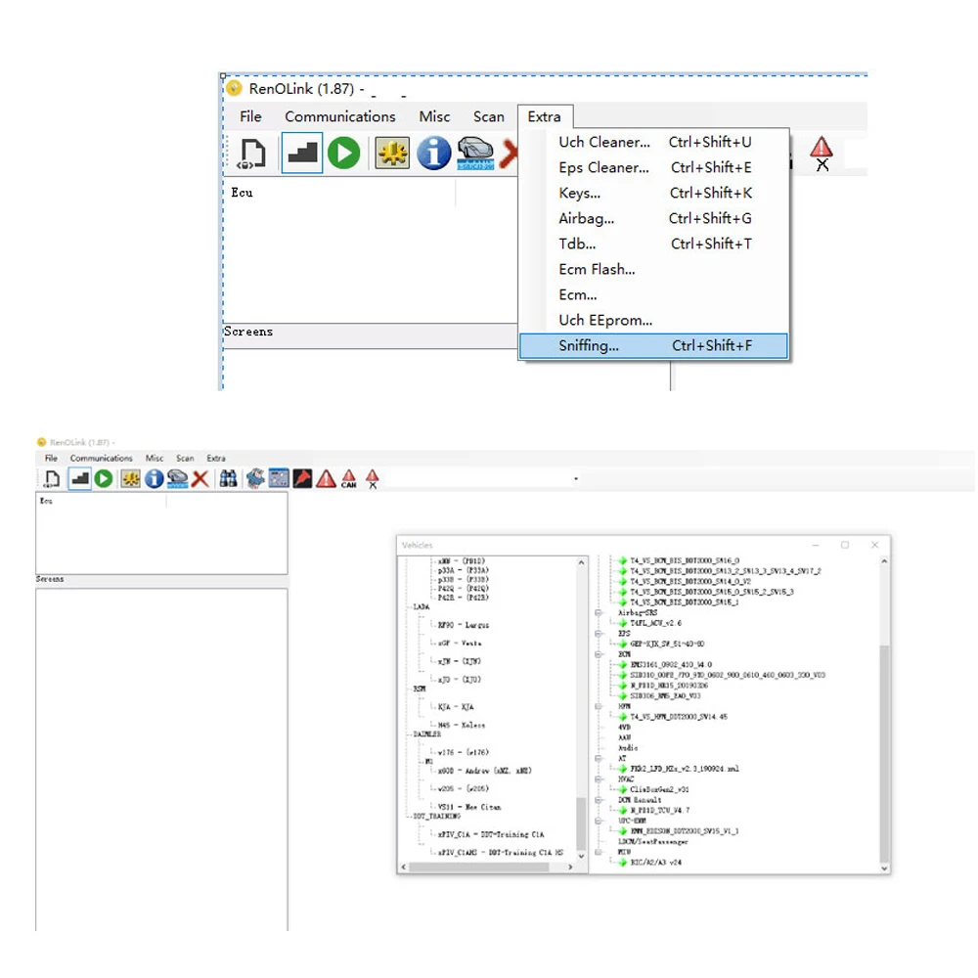Image resolution: width=978 pixels, height=978 pixels.
Task: Click the yellow gear icon in the window with Vehicles dialog
Action: tap(130, 478)
